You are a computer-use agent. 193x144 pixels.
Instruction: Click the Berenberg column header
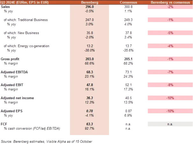click(x=89, y=2)
